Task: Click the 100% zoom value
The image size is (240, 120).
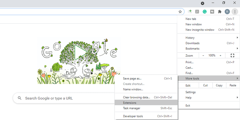Action: [212, 55]
